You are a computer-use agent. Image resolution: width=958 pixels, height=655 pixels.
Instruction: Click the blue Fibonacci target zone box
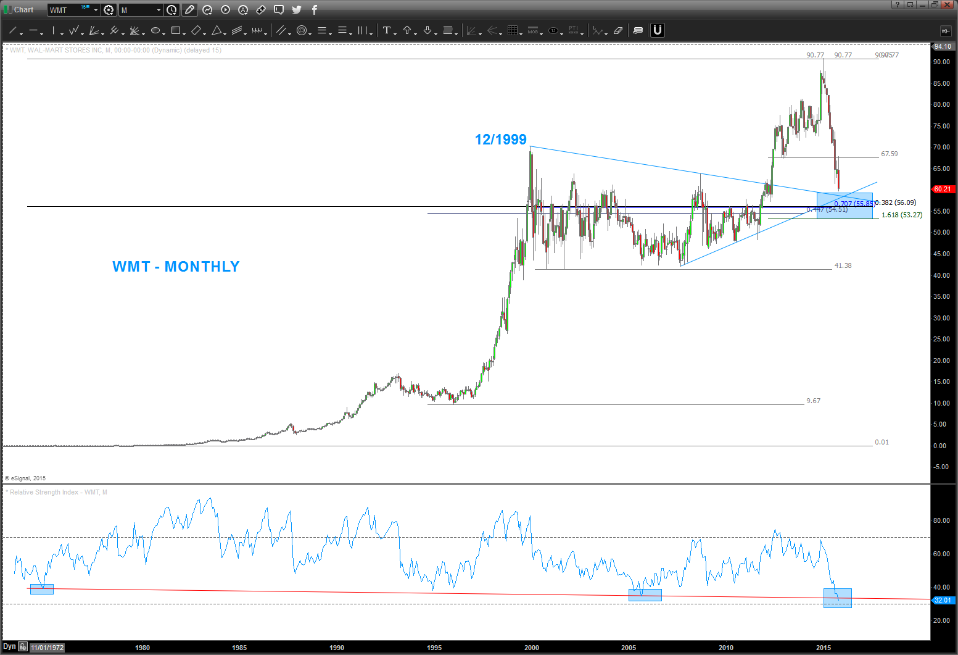click(x=844, y=206)
